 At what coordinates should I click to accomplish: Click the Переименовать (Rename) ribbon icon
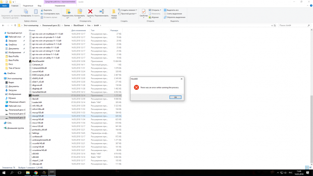[101, 11]
